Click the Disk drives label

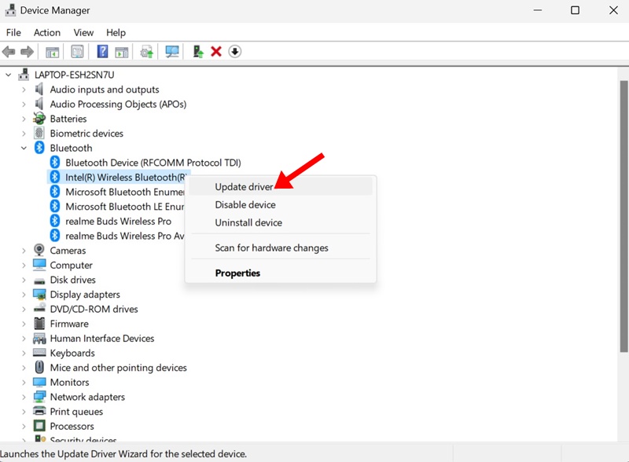[72, 280]
